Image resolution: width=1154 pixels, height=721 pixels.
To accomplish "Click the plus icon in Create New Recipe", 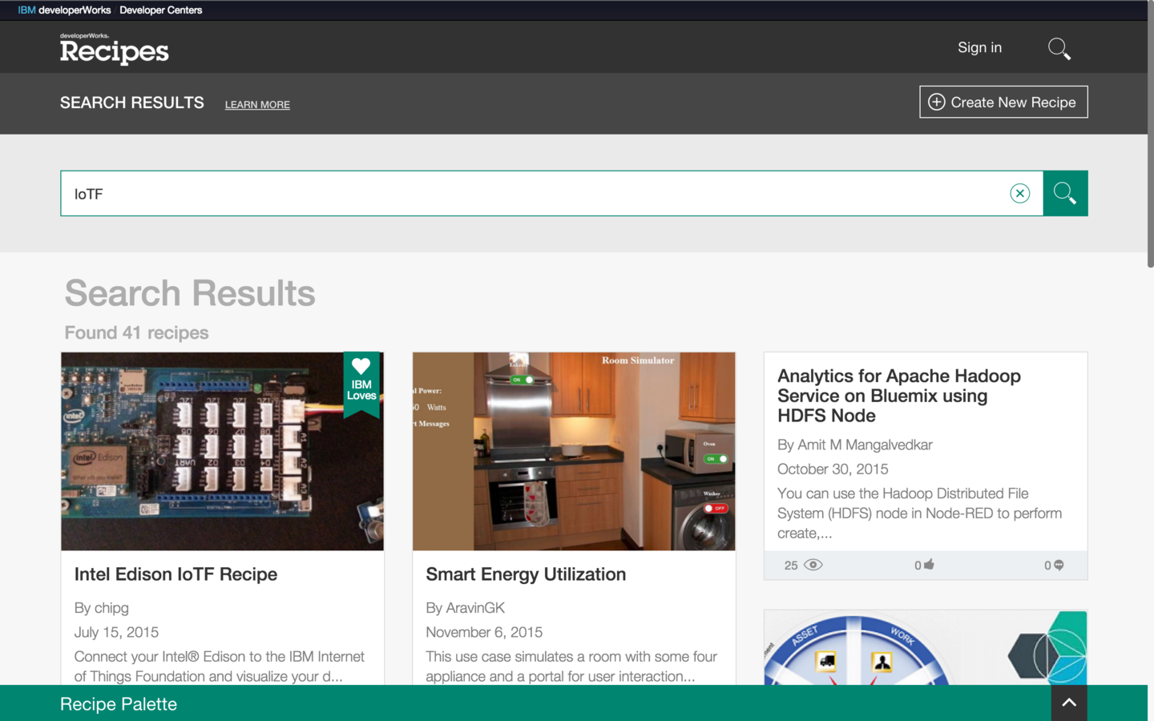I will [936, 102].
